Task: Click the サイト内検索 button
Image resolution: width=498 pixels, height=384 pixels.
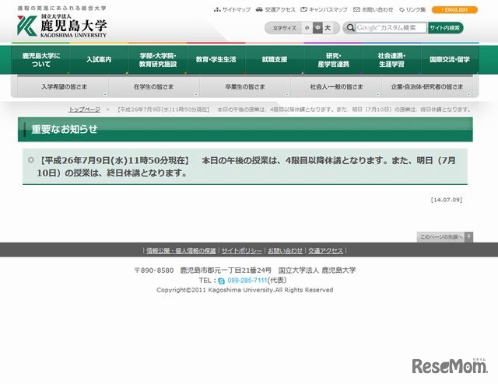Action: point(445,28)
